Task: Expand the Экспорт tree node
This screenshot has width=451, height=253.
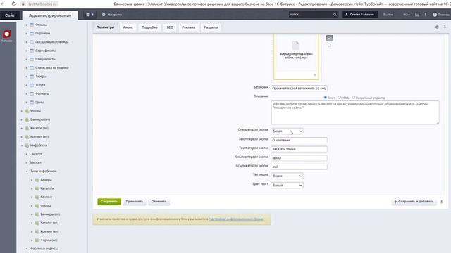Action: coord(27,154)
